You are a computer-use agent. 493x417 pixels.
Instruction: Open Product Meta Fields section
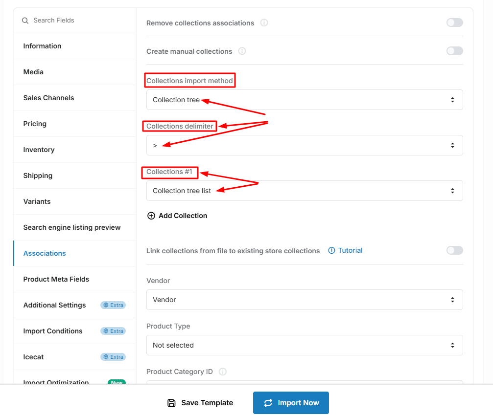(x=74, y=279)
